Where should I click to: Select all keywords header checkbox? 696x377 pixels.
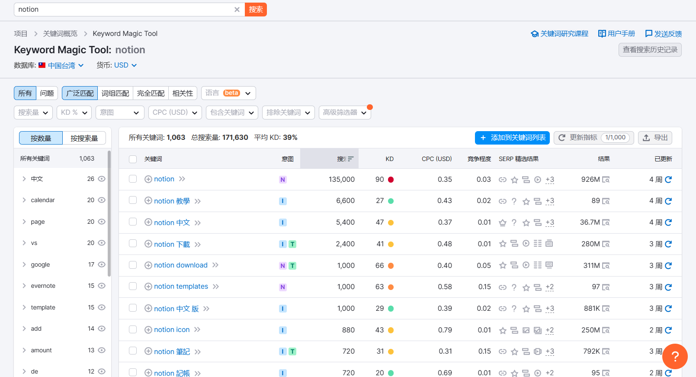133,159
